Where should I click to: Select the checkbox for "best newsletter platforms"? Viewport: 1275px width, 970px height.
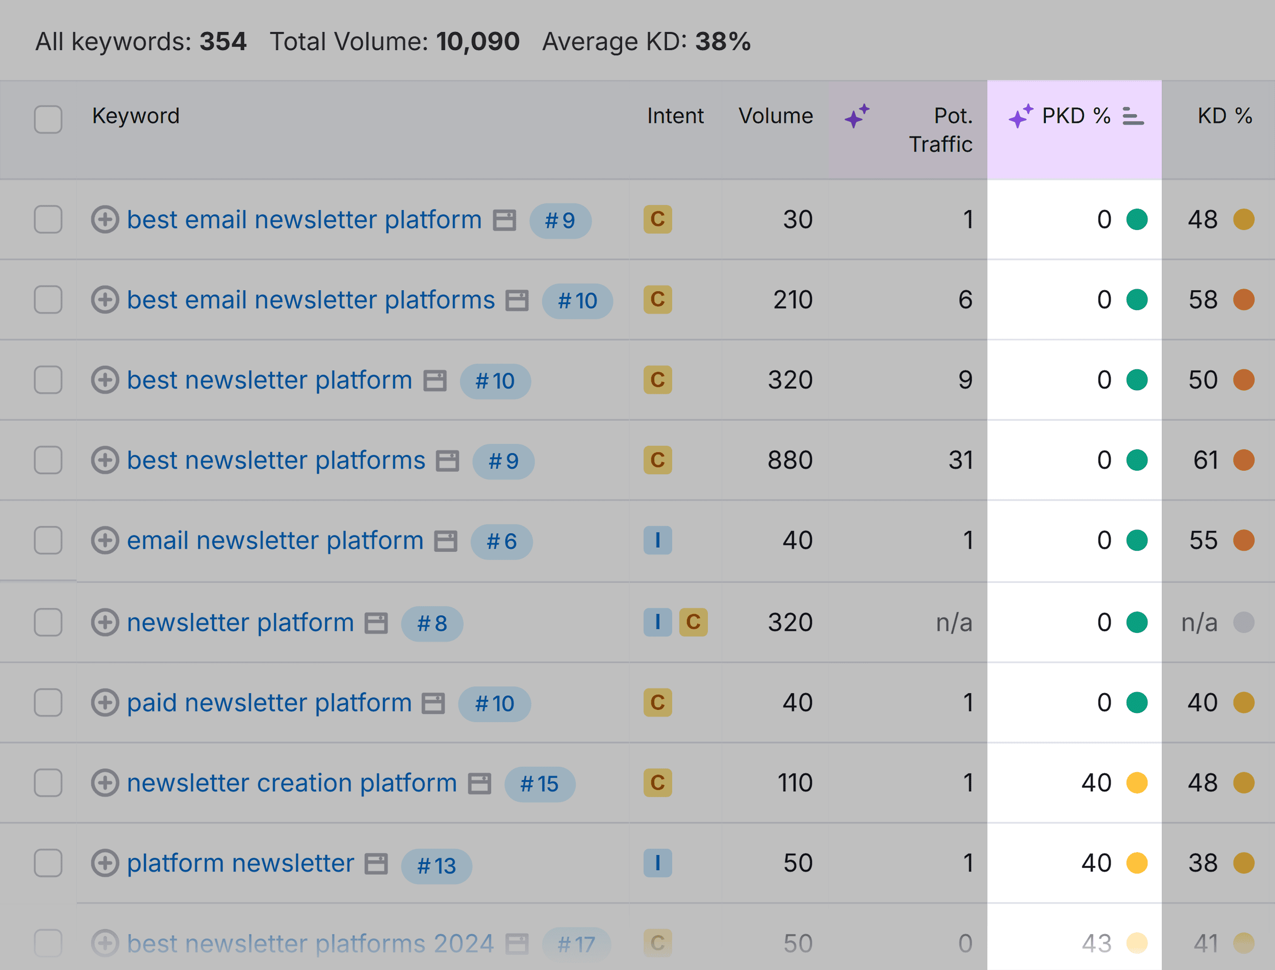click(x=48, y=460)
